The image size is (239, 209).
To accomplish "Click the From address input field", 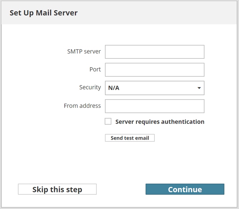I will [x=154, y=106].
